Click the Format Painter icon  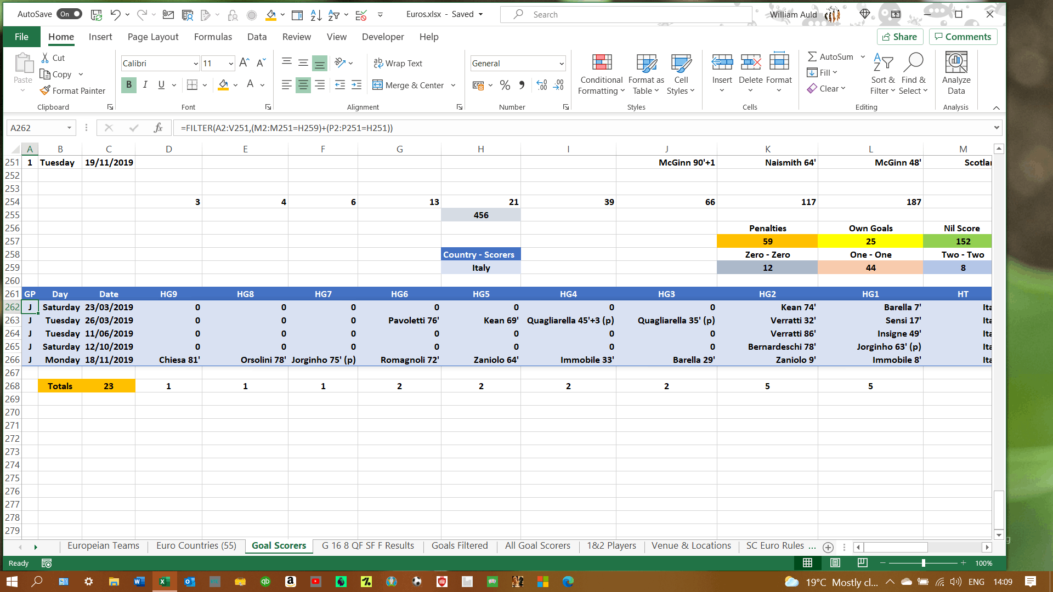[x=45, y=90]
